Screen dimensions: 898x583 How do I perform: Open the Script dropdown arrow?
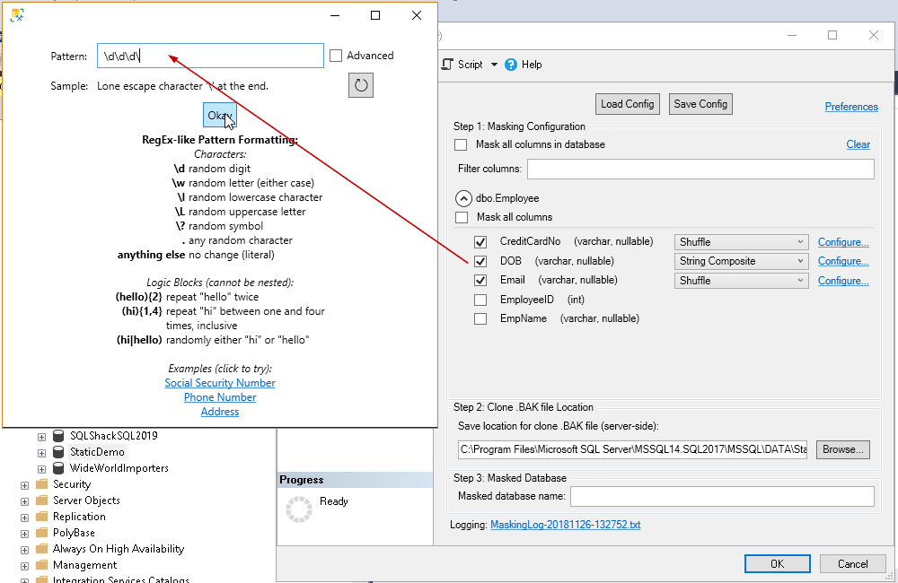coord(494,65)
